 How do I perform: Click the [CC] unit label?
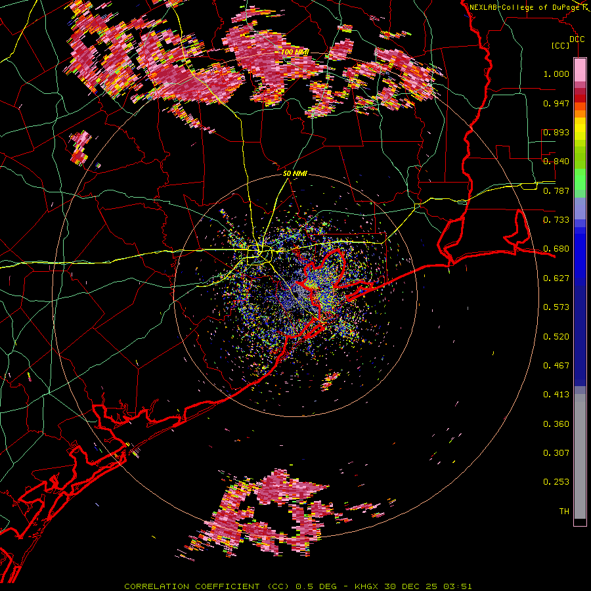(561, 45)
